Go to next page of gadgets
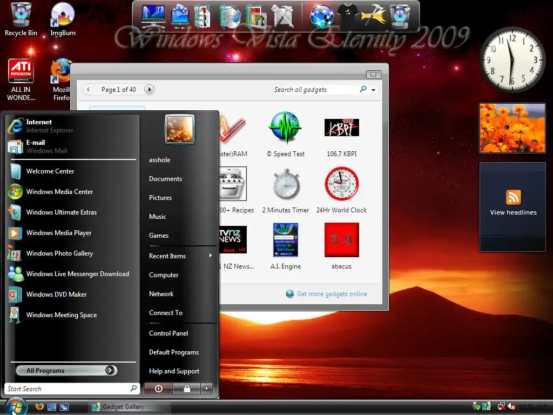 tap(149, 90)
